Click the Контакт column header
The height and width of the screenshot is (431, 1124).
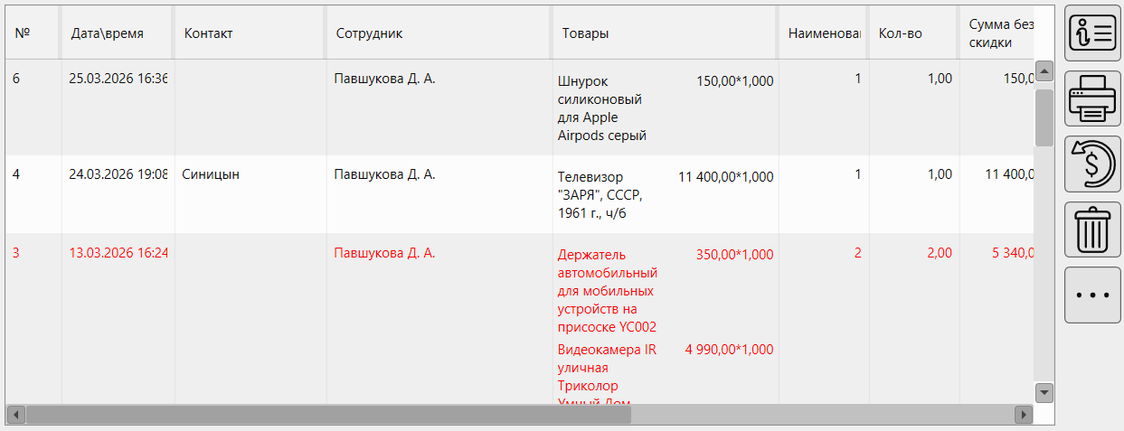click(209, 33)
